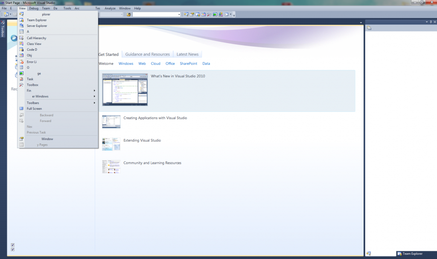Viewport: 437px width, 259px height.
Task: Pin the right-side panel with the pushpin icon
Action: [431, 22]
